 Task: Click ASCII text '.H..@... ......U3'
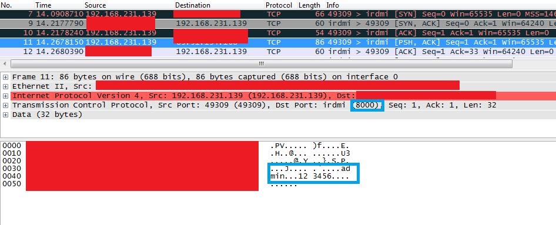(x=310, y=153)
